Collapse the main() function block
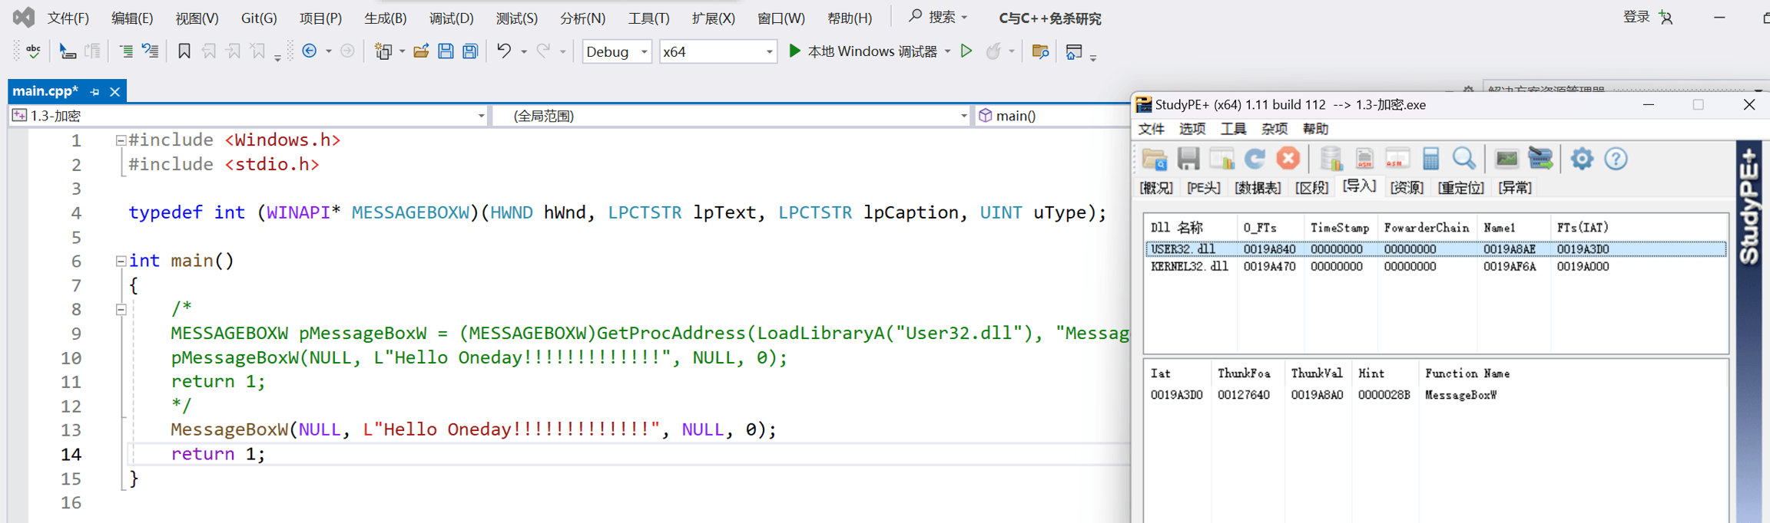This screenshot has width=1770, height=523. pyautogui.click(x=121, y=261)
